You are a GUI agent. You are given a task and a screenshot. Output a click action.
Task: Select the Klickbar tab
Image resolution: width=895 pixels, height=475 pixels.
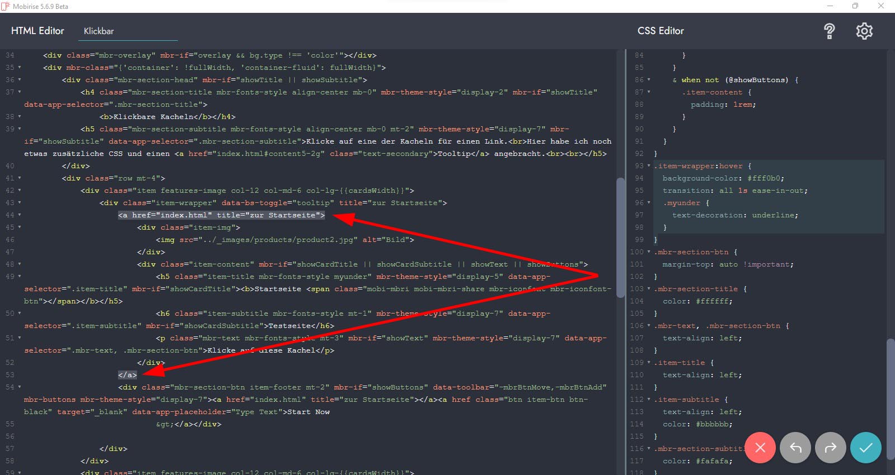[99, 31]
